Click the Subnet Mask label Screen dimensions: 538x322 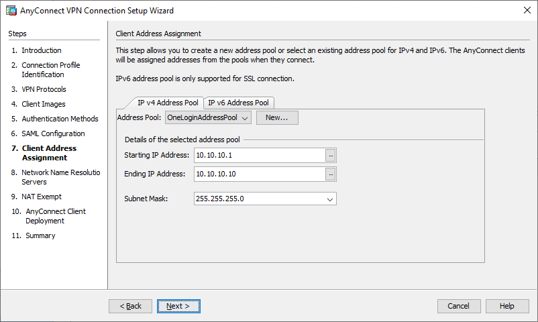(x=146, y=199)
